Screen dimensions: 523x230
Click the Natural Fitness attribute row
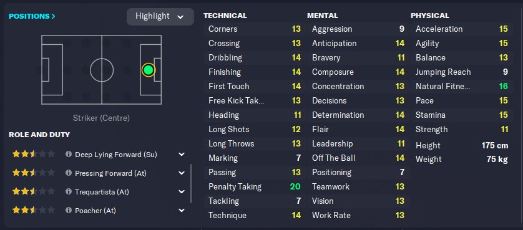[461, 87]
